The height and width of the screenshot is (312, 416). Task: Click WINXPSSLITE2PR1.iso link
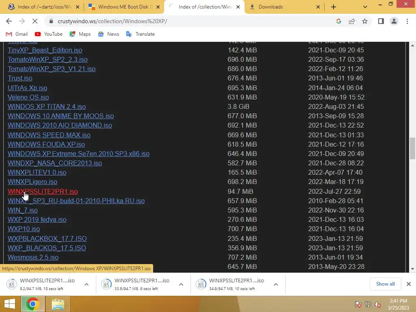pyautogui.click(x=43, y=192)
